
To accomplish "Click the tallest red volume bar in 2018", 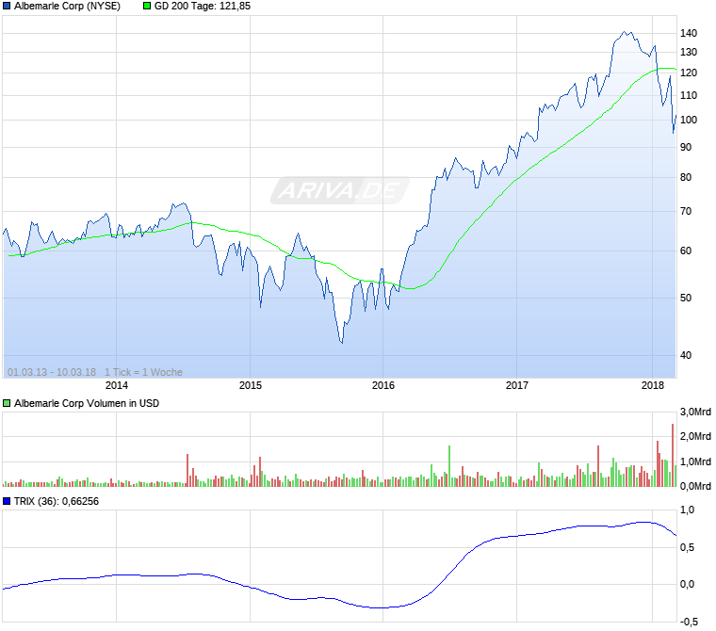I will tap(673, 455).
